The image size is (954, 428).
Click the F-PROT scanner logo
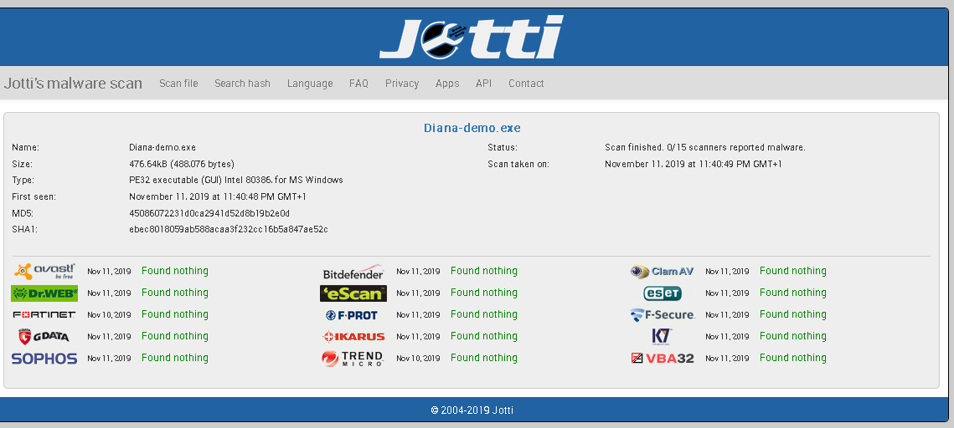point(352,315)
